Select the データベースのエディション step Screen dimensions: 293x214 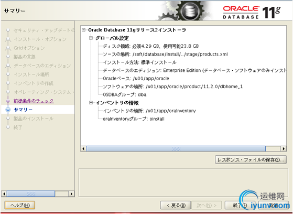(42, 66)
